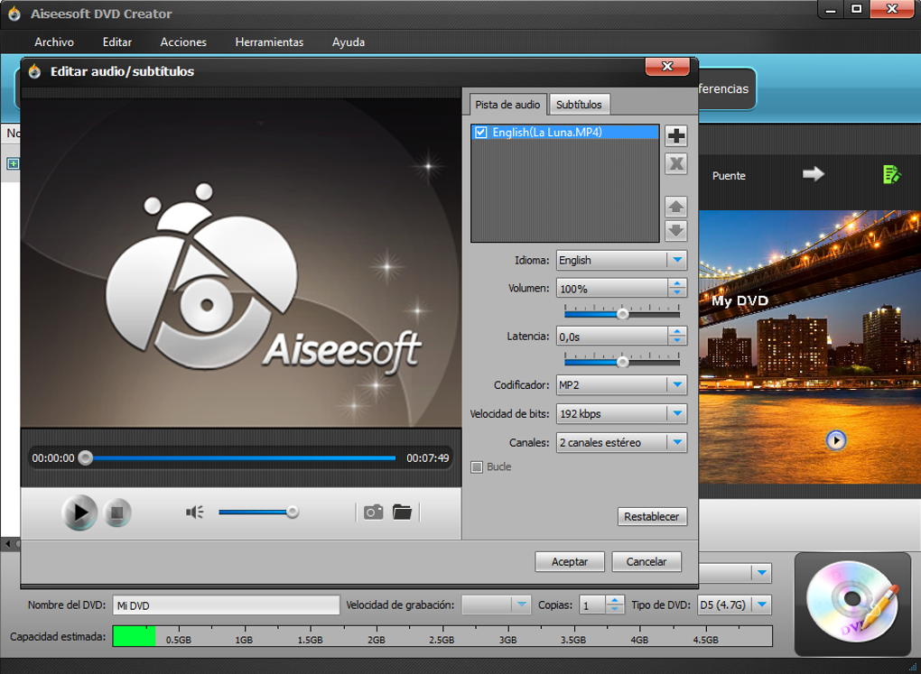The width and height of the screenshot is (921, 674).
Task: Click the remove audio track X icon
Action: 675,163
